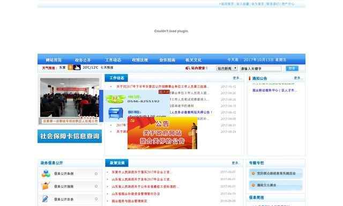Viewport: 343px width, 206px height.
Task: Click the green telephone icon in popup
Action: [116, 99]
